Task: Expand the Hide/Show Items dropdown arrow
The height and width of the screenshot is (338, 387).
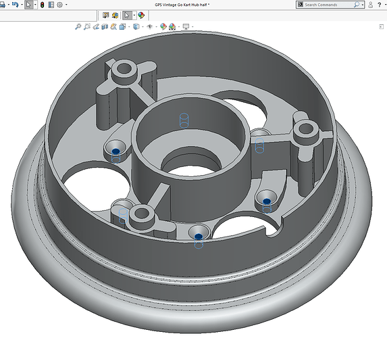Action: pyautogui.click(x=156, y=26)
